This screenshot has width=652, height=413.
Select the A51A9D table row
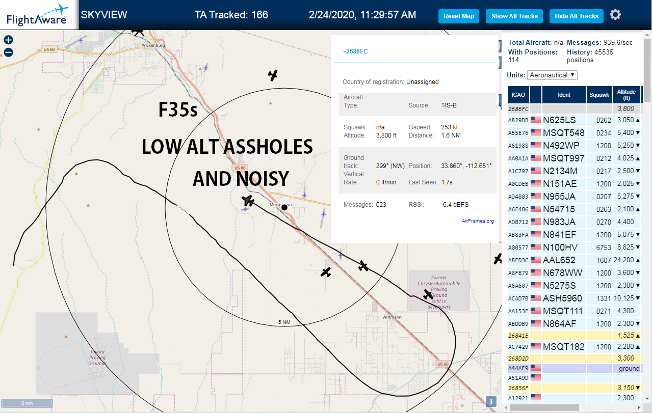(x=575, y=378)
